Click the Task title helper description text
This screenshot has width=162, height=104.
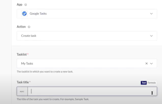point(53,99)
